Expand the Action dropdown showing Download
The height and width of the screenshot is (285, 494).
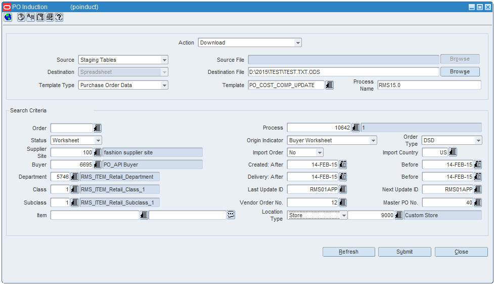298,43
